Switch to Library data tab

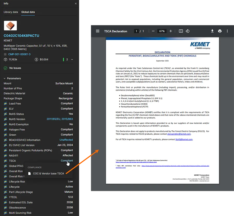tap(11, 12)
